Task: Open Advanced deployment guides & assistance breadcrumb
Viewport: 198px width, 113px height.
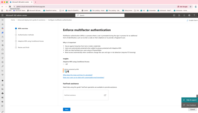Action: tap(31, 20)
